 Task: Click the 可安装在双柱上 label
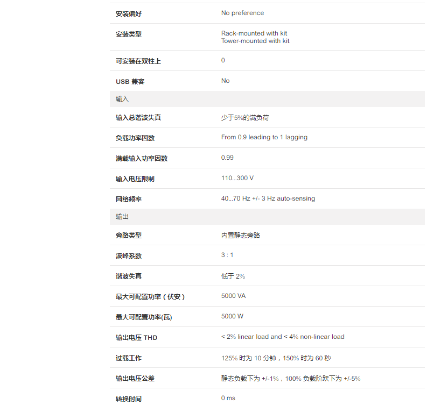pyautogui.click(x=138, y=61)
